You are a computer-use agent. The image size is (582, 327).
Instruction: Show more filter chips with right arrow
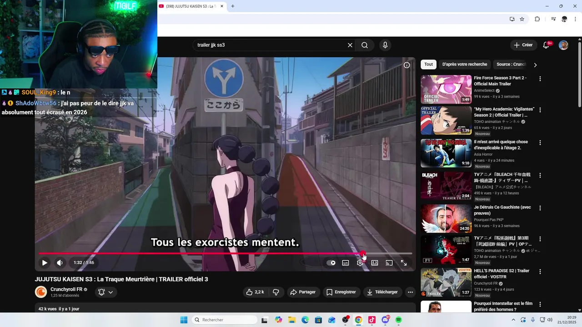coord(535,65)
